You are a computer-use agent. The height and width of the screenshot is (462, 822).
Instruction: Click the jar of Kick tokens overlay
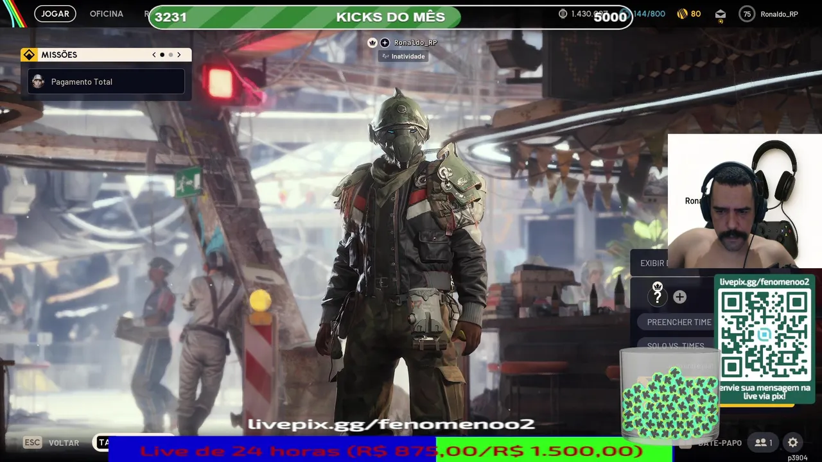click(670, 395)
